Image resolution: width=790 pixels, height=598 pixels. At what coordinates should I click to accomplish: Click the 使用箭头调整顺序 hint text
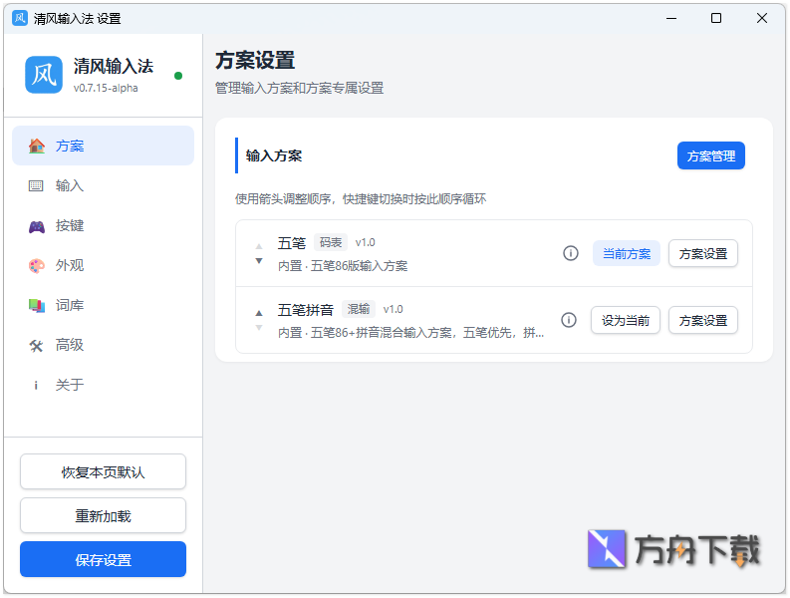(x=361, y=199)
